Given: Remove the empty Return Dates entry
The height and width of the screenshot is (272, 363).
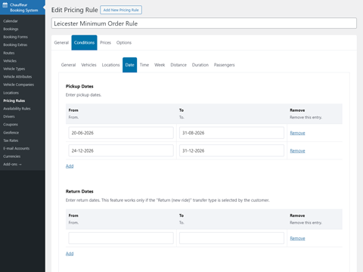Looking at the screenshot, I should [x=297, y=238].
